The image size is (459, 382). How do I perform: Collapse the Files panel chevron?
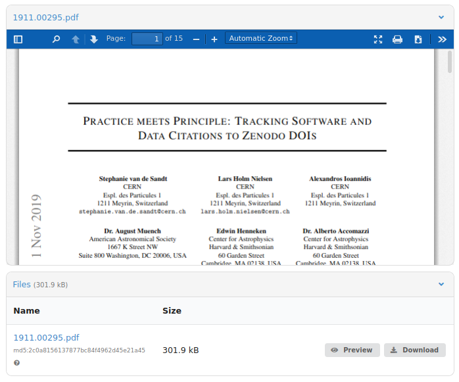point(441,284)
